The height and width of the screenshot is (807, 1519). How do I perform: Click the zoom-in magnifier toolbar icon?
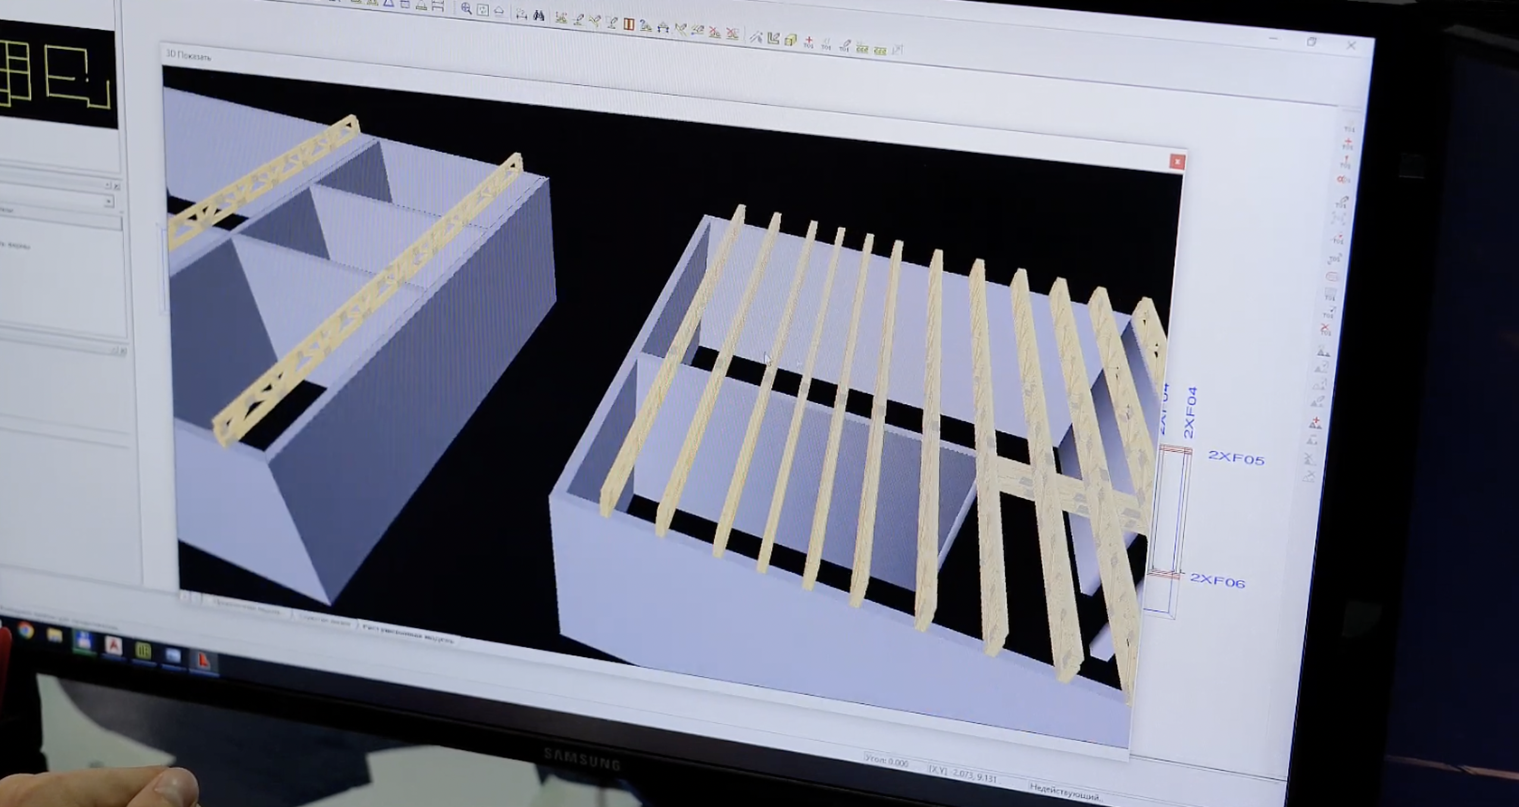[x=466, y=8]
